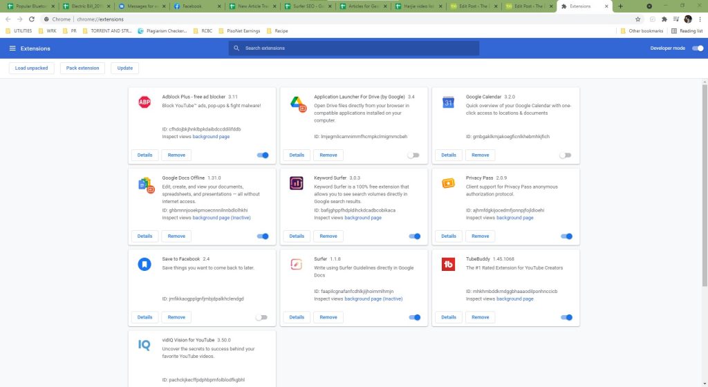Open Details for Adblock Plus
This screenshot has width=708, height=387.
(145, 155)
